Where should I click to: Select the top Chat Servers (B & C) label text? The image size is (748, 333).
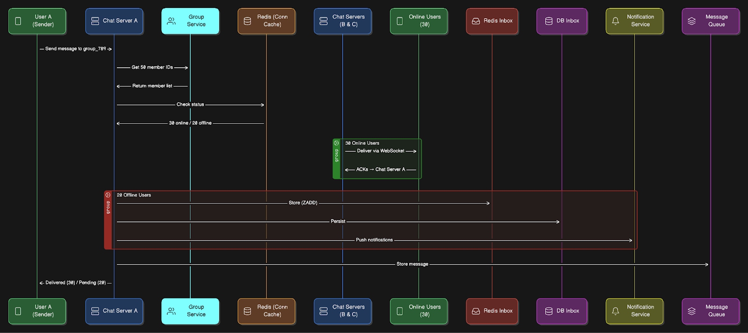click(348, 21)
